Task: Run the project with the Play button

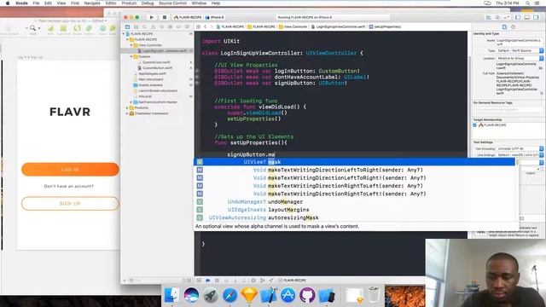Action: pos(152,17)
